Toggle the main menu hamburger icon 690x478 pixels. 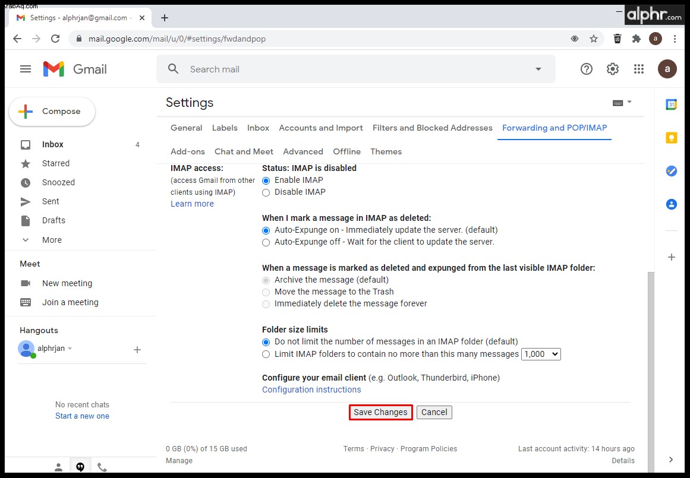click(26, 69)
